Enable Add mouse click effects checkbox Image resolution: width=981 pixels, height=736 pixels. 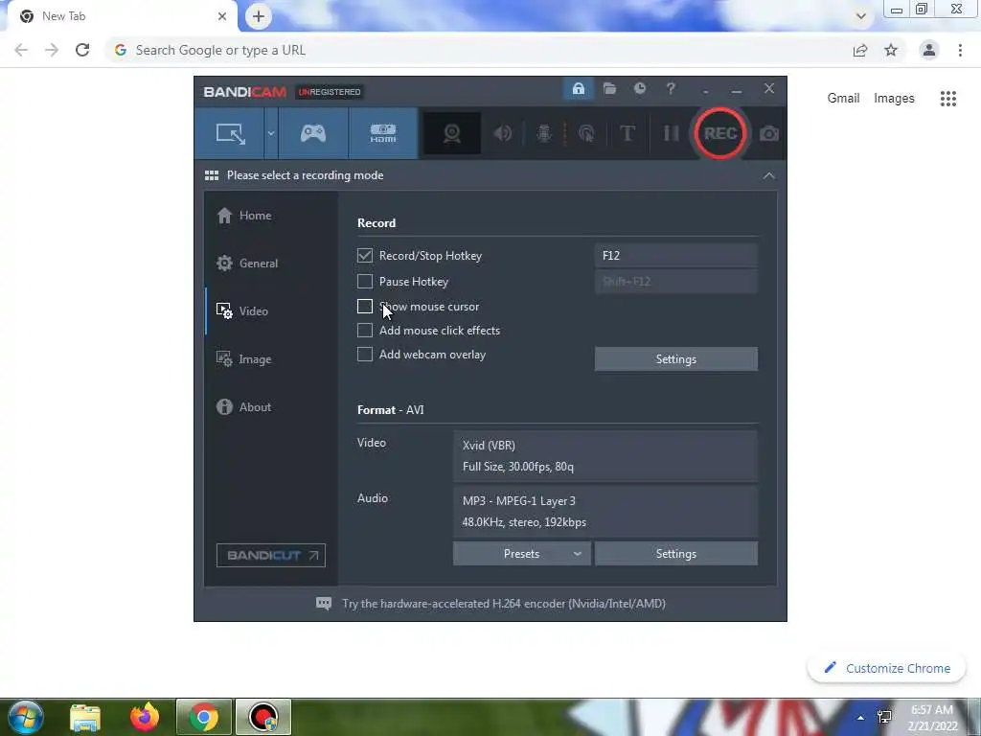click(365, 330)
